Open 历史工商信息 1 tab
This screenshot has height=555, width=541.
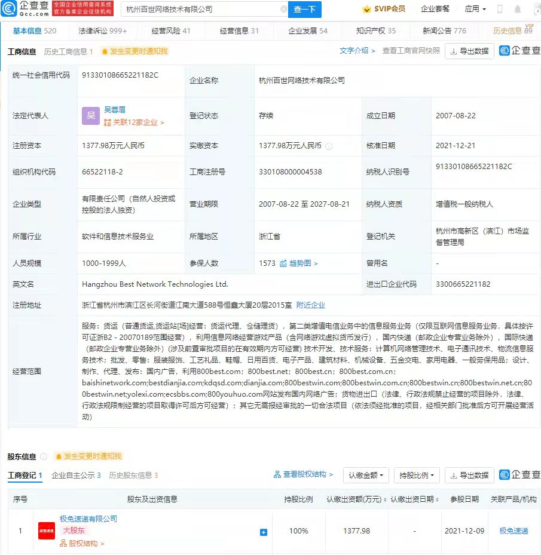tap(68, 52)
